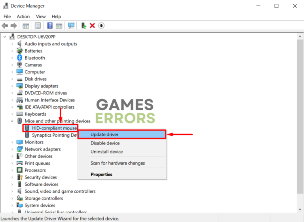304x222 pixels.
Task: Click Properties in the context menu
Action: [x=101, y=174]
